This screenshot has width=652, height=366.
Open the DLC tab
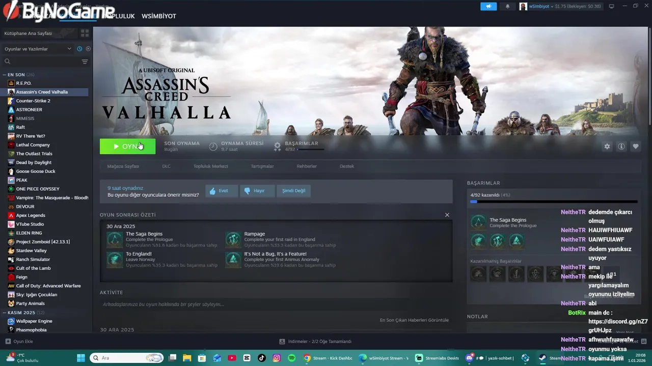tap(166, 166)
